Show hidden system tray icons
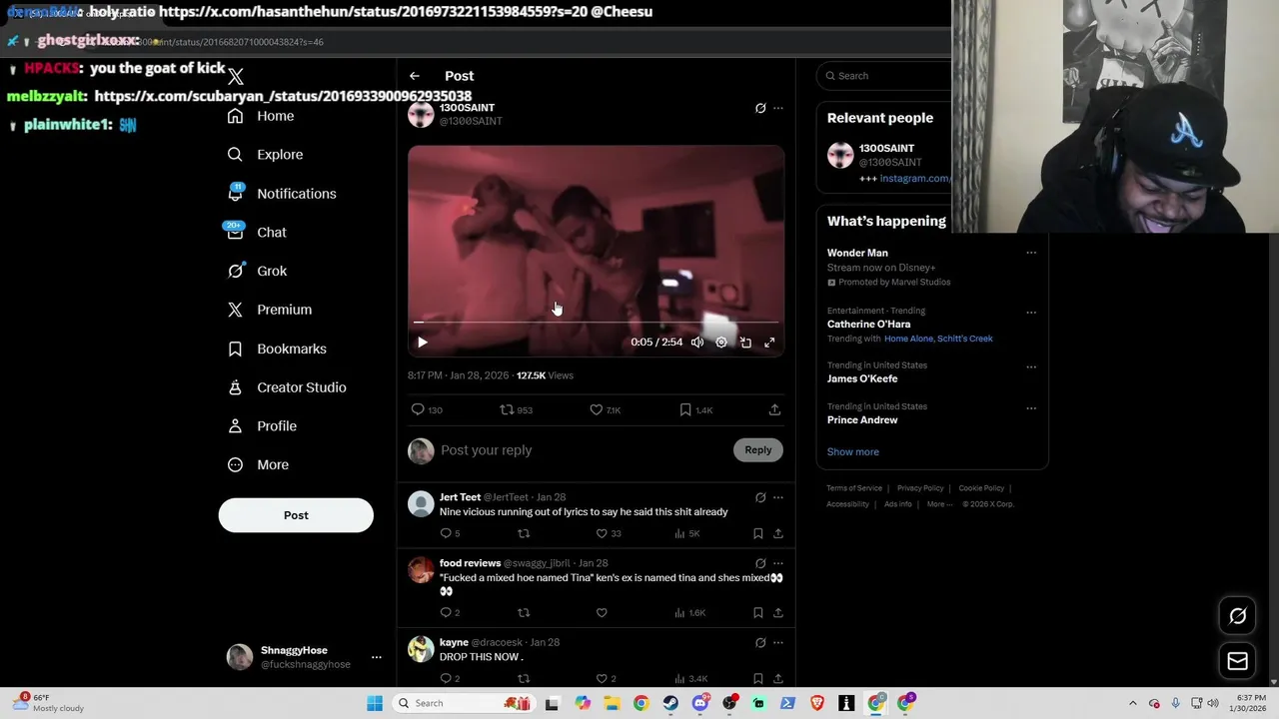Viewport: 1279px width, 719px height. [1132, 703]
